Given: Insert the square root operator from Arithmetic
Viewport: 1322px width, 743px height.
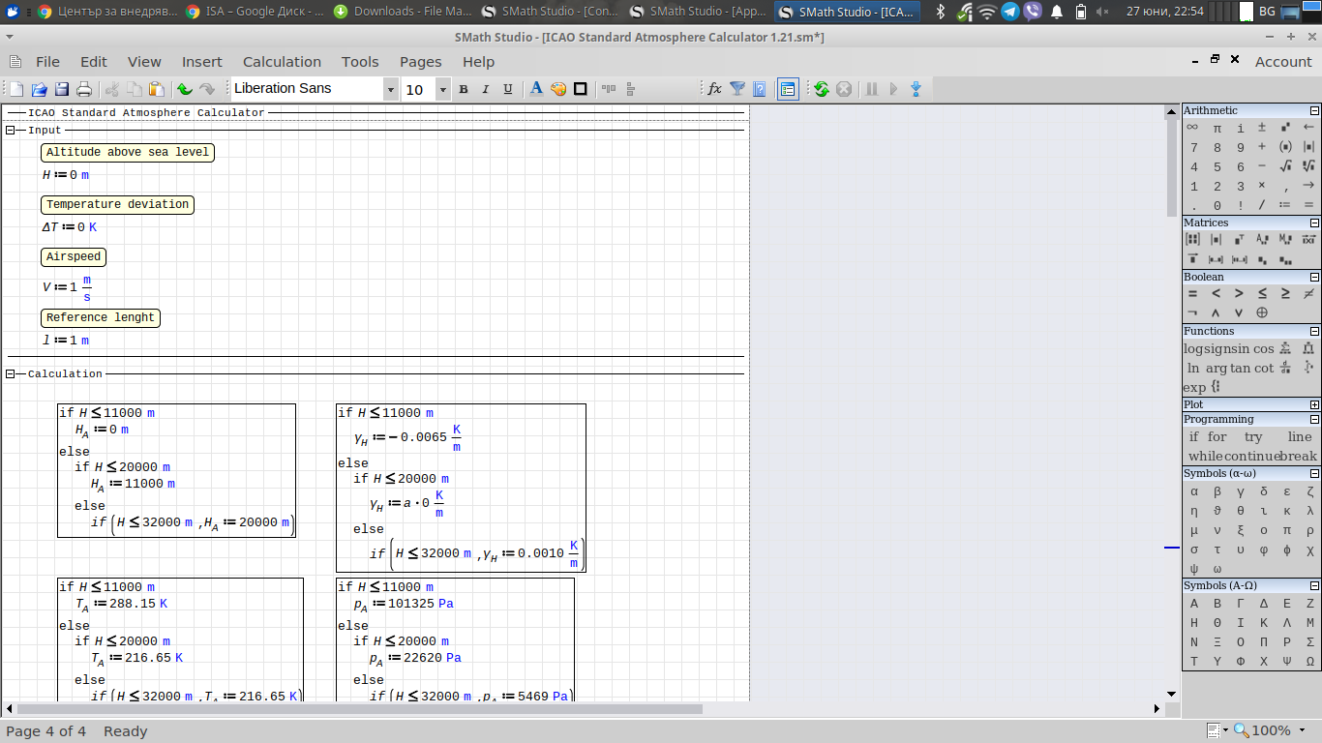Looking at the screenshot, I should coord(1286,166).
